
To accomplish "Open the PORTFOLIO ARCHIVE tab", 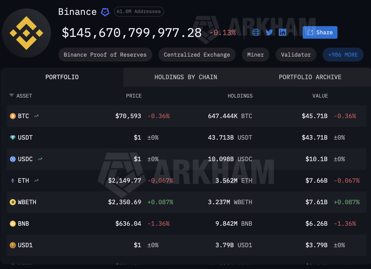I will click(310, 77).
